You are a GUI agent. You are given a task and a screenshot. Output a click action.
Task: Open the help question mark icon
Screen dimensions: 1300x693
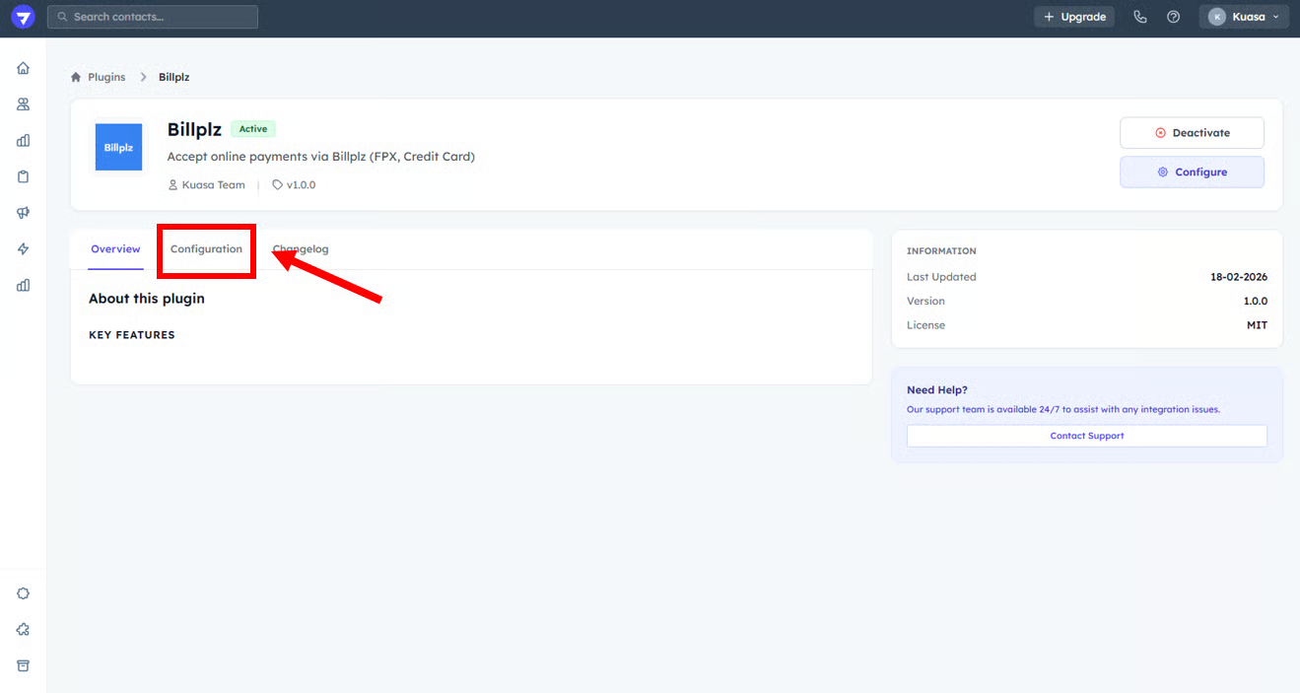tap(1173, 17)
